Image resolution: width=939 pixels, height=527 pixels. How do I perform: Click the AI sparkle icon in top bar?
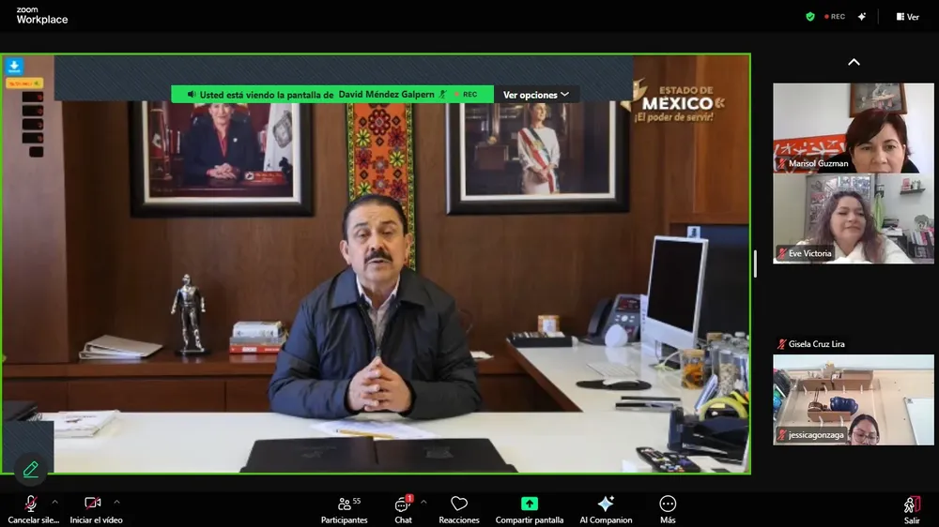pos(862,17)
